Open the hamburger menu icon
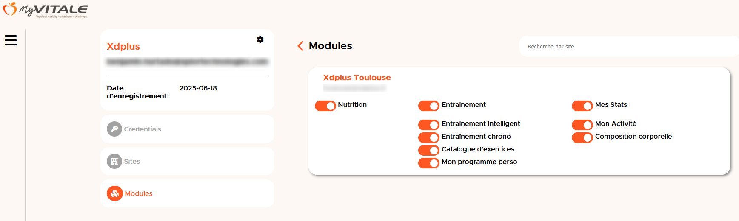 tap(11, 40)
